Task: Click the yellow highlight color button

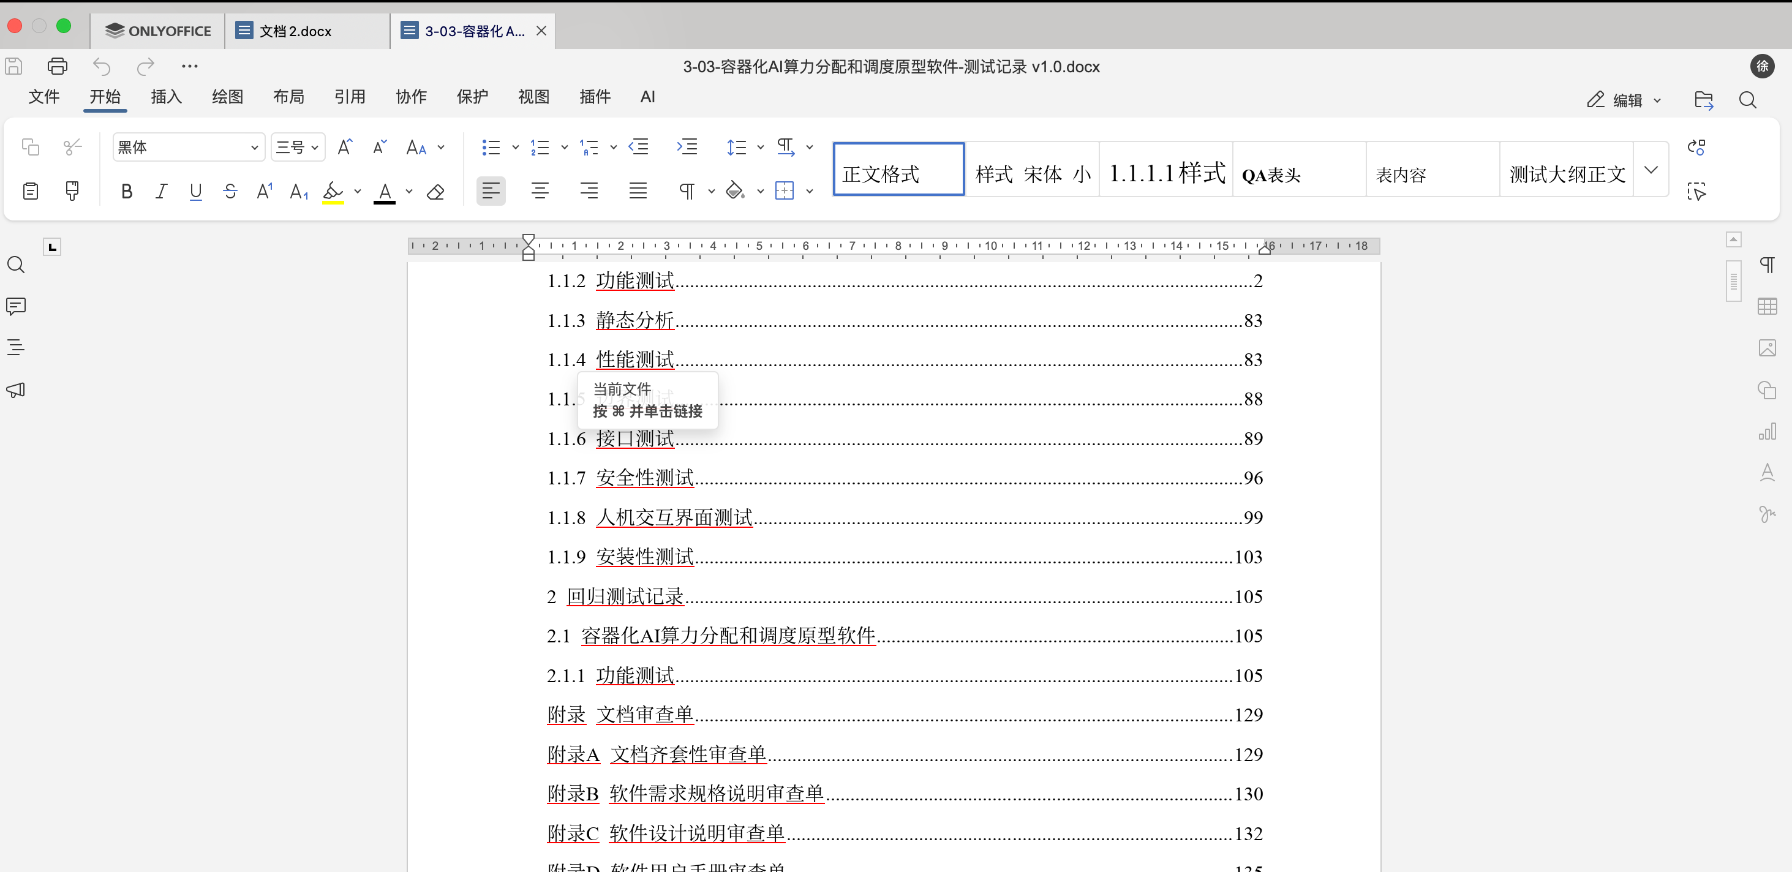Action: click(333, 191)
